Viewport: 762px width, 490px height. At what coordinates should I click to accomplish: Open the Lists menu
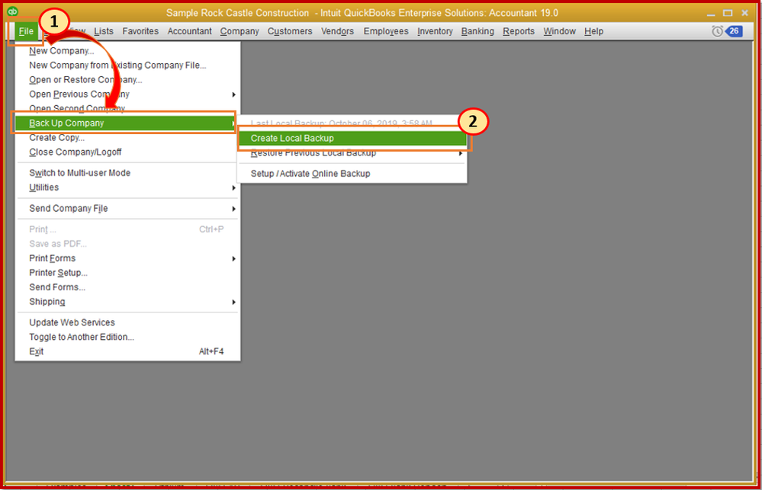point(104,31)
